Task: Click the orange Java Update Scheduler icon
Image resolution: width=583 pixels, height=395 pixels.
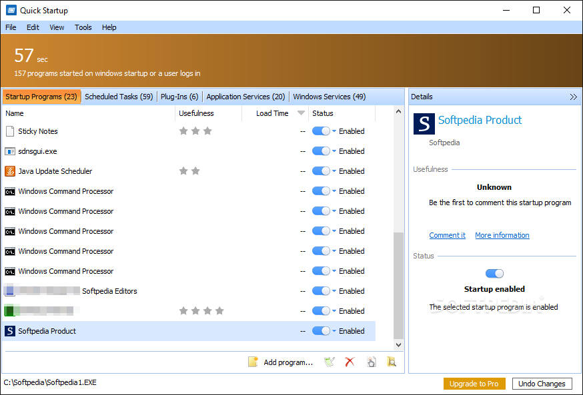Action: (x=10, y=171)
